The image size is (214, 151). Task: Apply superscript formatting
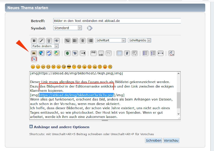pyautogui.click(x=93, y=53)
